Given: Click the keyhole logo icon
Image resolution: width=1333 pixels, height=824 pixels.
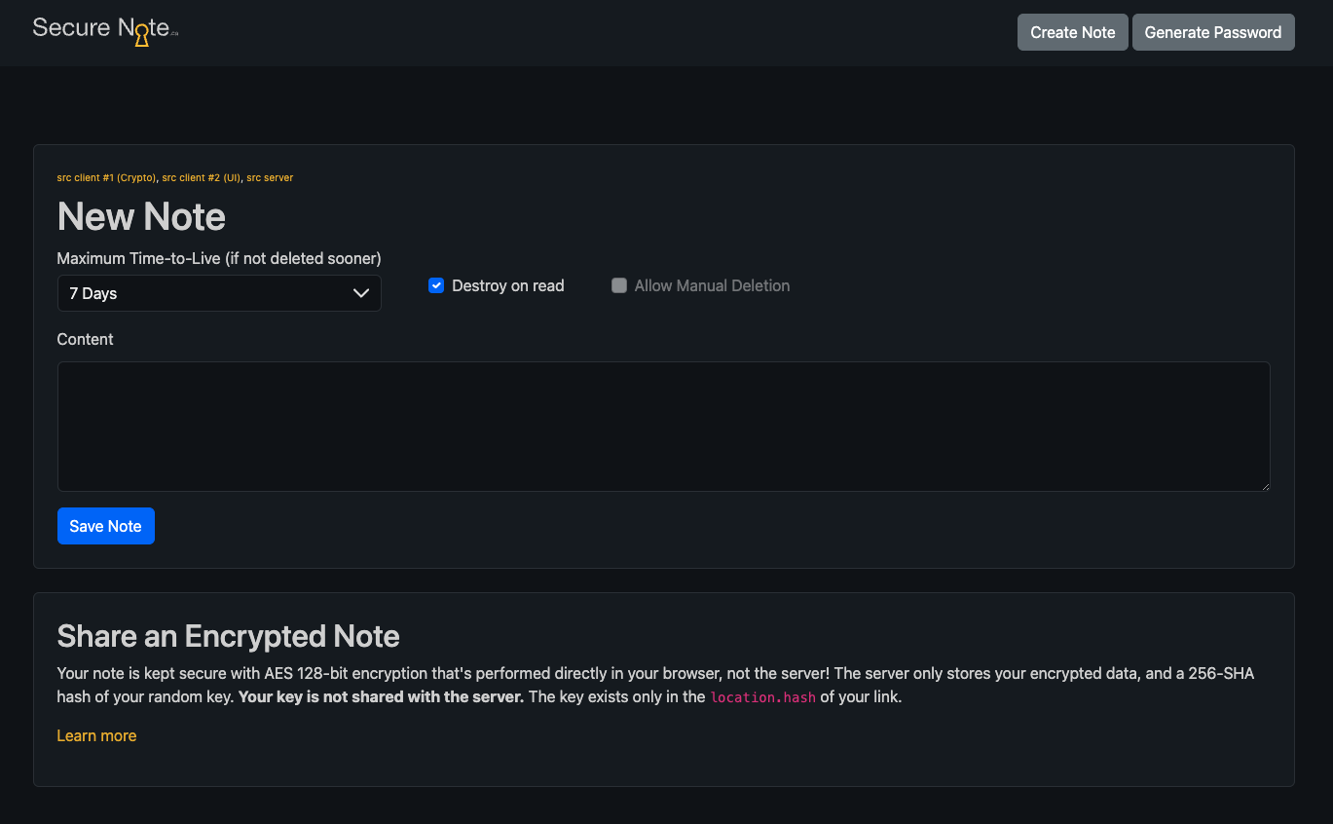Looking at the screenshot, I should [x=142, y=35].
